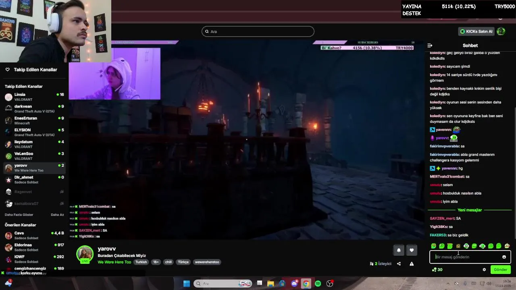The width and height of the screenshot is (516, 290).
Task: Jump to Yeni mesajlar in chat
Action: (x=470, y=210)
